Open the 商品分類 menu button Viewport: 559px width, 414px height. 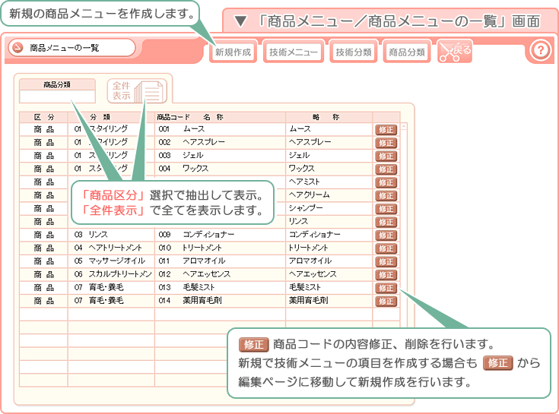point(407,52)
